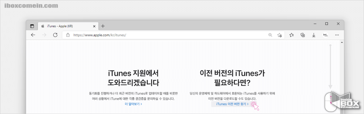Click heading 'iTunes 지원에서 도와드리겠습니다'
Viewport: 364px width, 114px height.
(x=133, y=78)
